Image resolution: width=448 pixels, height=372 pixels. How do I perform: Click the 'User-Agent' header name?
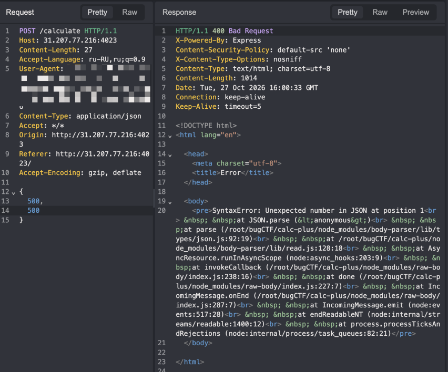(x=39, y=69)
